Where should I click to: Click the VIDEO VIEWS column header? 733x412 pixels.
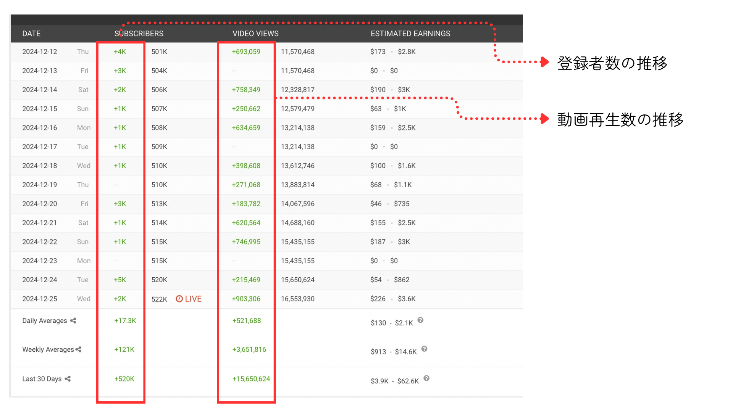click(255, 34)
